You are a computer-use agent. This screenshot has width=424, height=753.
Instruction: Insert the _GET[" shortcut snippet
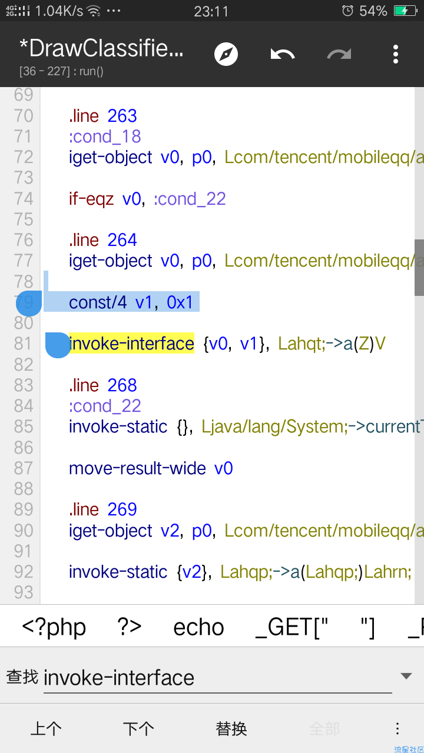coord(292,627)
